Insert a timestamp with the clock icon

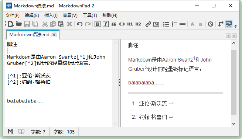211,24
